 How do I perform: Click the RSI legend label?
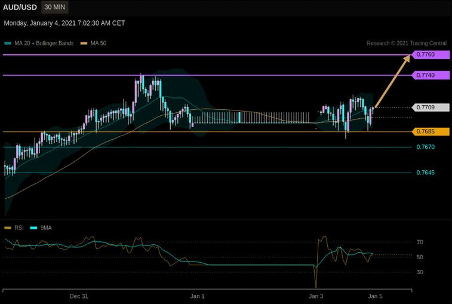[x=19, y=228]
